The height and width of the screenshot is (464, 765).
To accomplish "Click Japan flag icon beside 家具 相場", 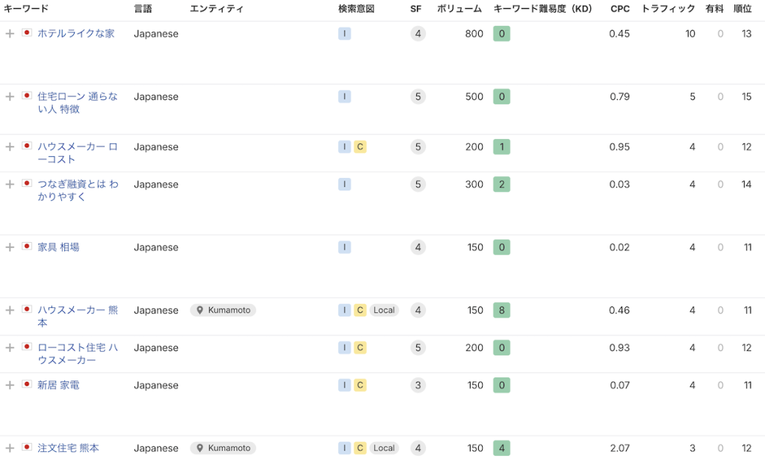I will [x=27, y=247].
